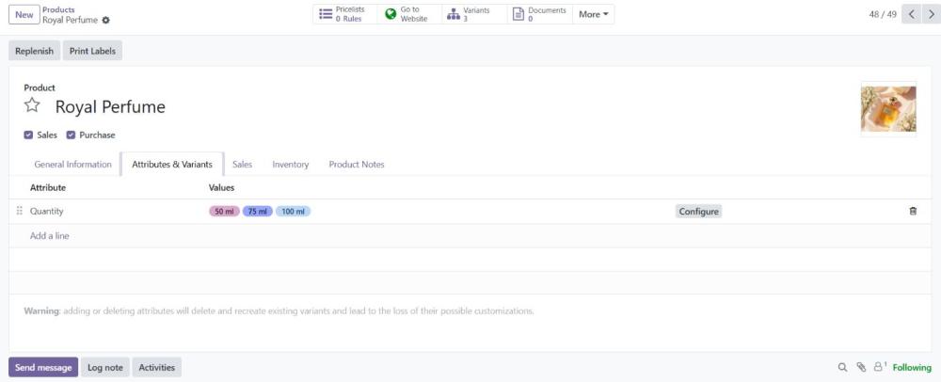Toggle the Purchase checkbox
941x382 pixels.
pyautogui.click(x=71, y=135)
